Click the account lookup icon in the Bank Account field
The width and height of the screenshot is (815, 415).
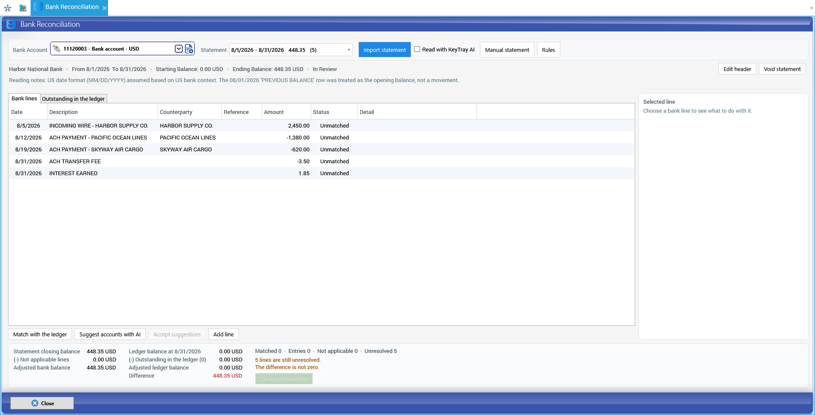[57, 49]
